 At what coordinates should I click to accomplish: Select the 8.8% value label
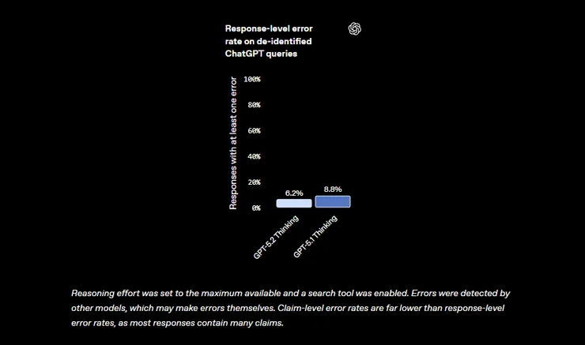[x=333, y=189]
